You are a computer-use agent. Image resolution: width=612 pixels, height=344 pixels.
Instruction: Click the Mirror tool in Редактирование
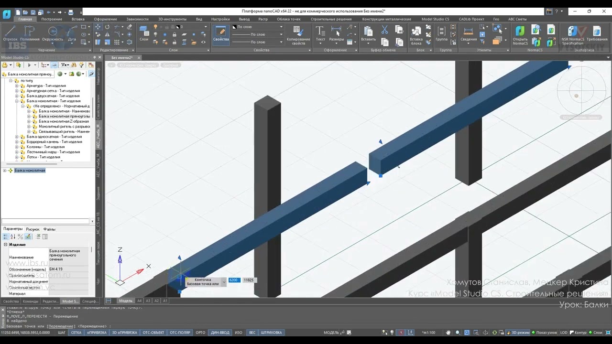tap(107, 35)
